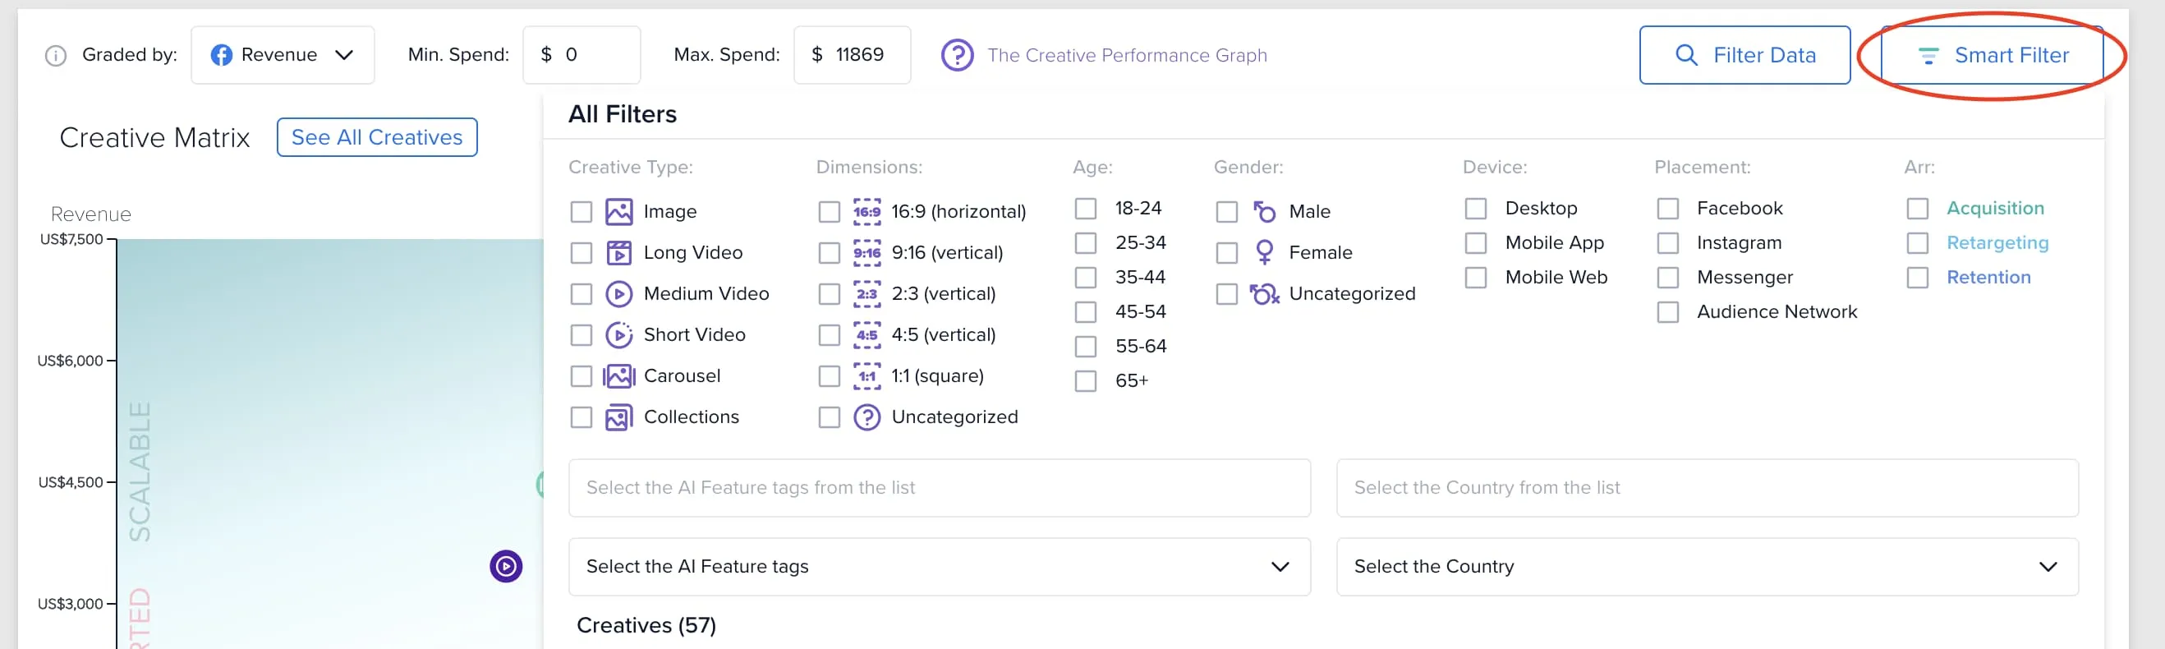Click the 16:9 horizontal dimension icon
Image resolution: width=2165 pixels, height=649 pixels.
[866, 212]
